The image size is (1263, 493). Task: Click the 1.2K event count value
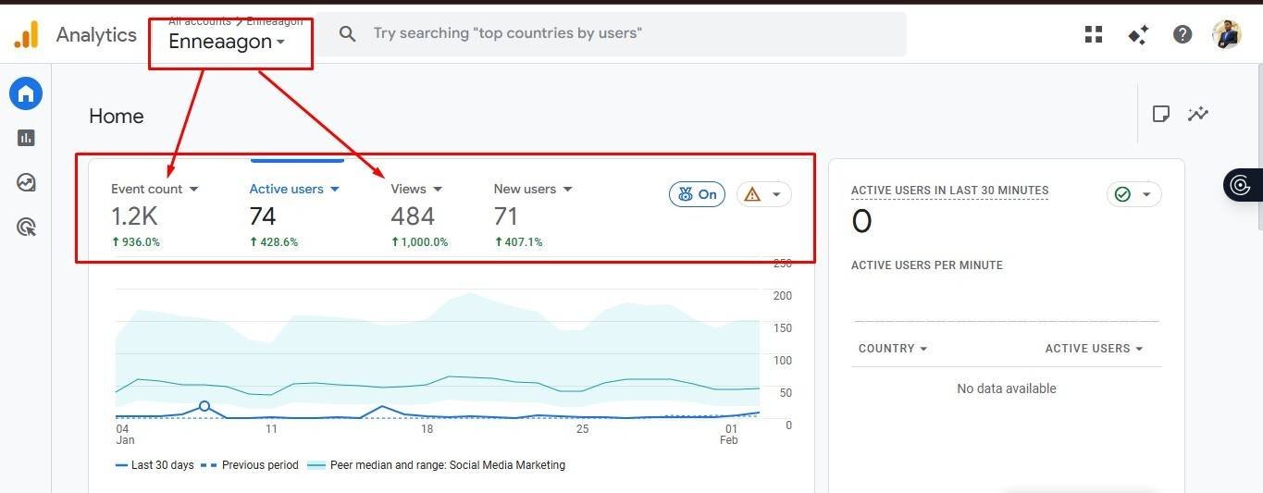coord(134,216)
